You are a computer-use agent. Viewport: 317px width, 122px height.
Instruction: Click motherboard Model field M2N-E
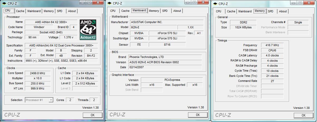tap(153, 27)
